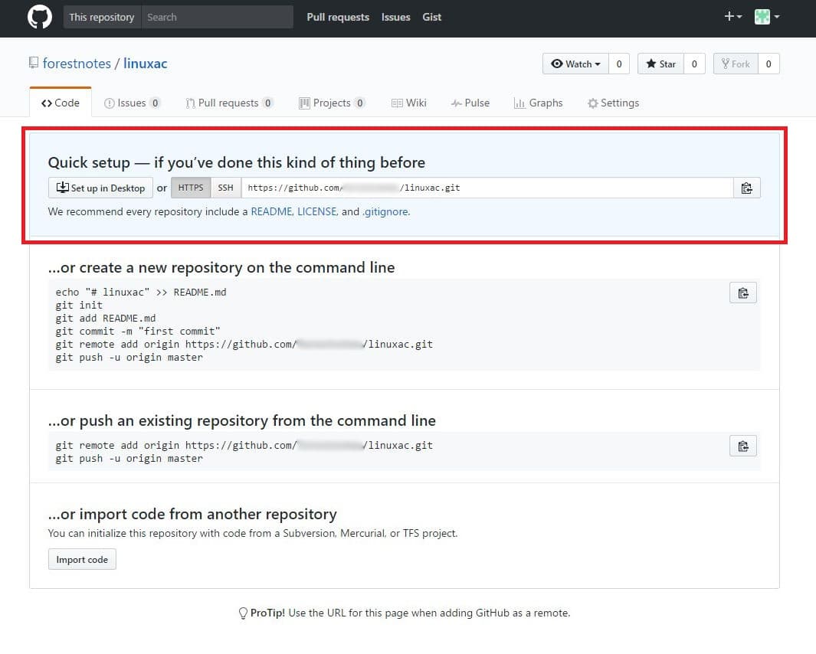
Task: Expand the Watch dropdown
Action: [575, 64]
